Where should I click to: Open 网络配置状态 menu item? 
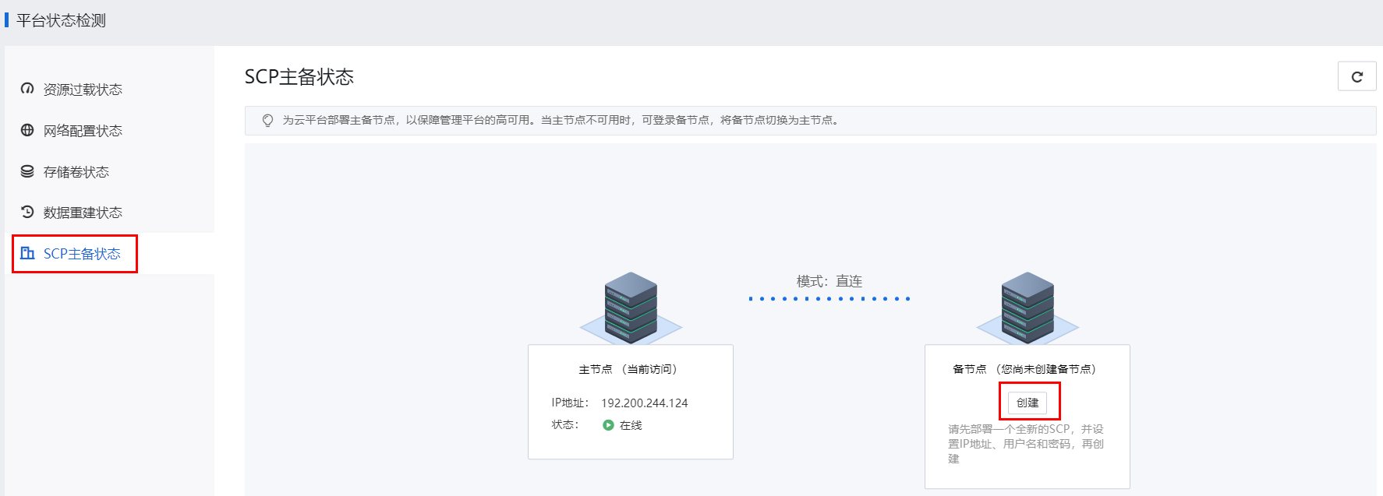coord(109,131)
